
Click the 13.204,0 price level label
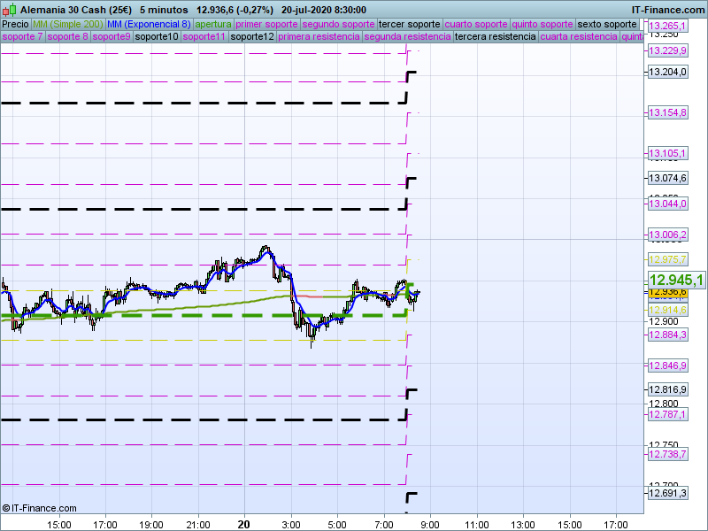click(667, 72)
